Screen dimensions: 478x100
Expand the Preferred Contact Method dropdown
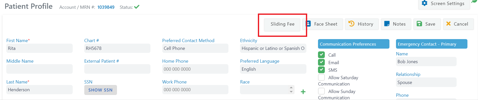click(195, 48)
